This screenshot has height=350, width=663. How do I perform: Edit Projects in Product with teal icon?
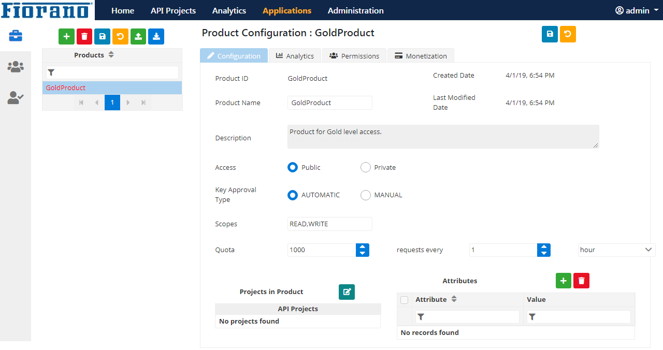click(347, 292)
